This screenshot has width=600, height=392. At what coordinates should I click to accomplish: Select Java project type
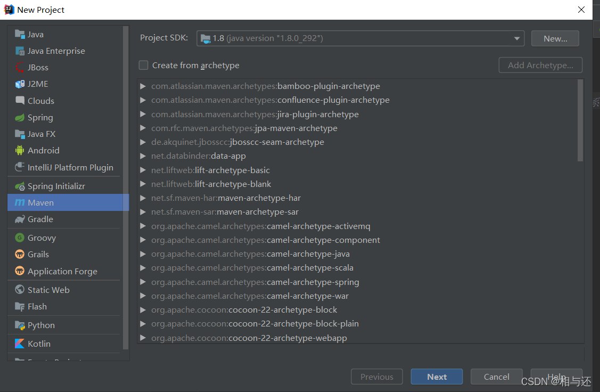65,34
